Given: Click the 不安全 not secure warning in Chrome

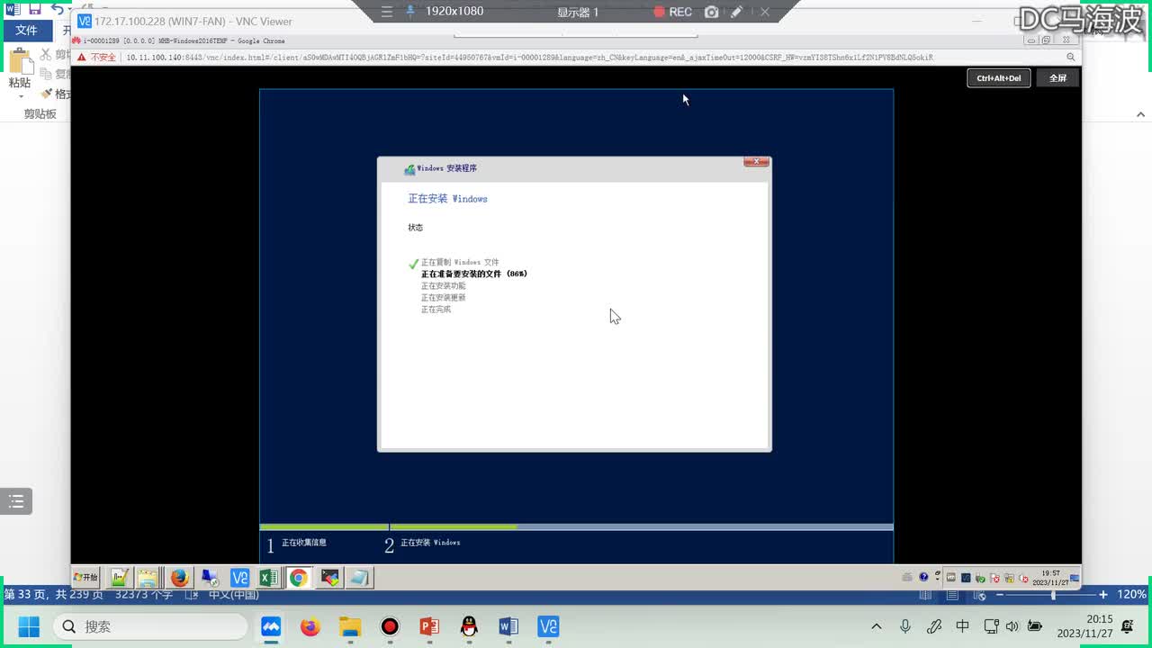Looking at the screenshot, I should tap(97, 57).
